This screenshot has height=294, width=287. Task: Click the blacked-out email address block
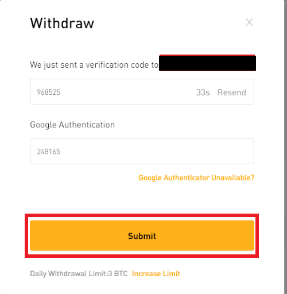(x=207, y=63)
